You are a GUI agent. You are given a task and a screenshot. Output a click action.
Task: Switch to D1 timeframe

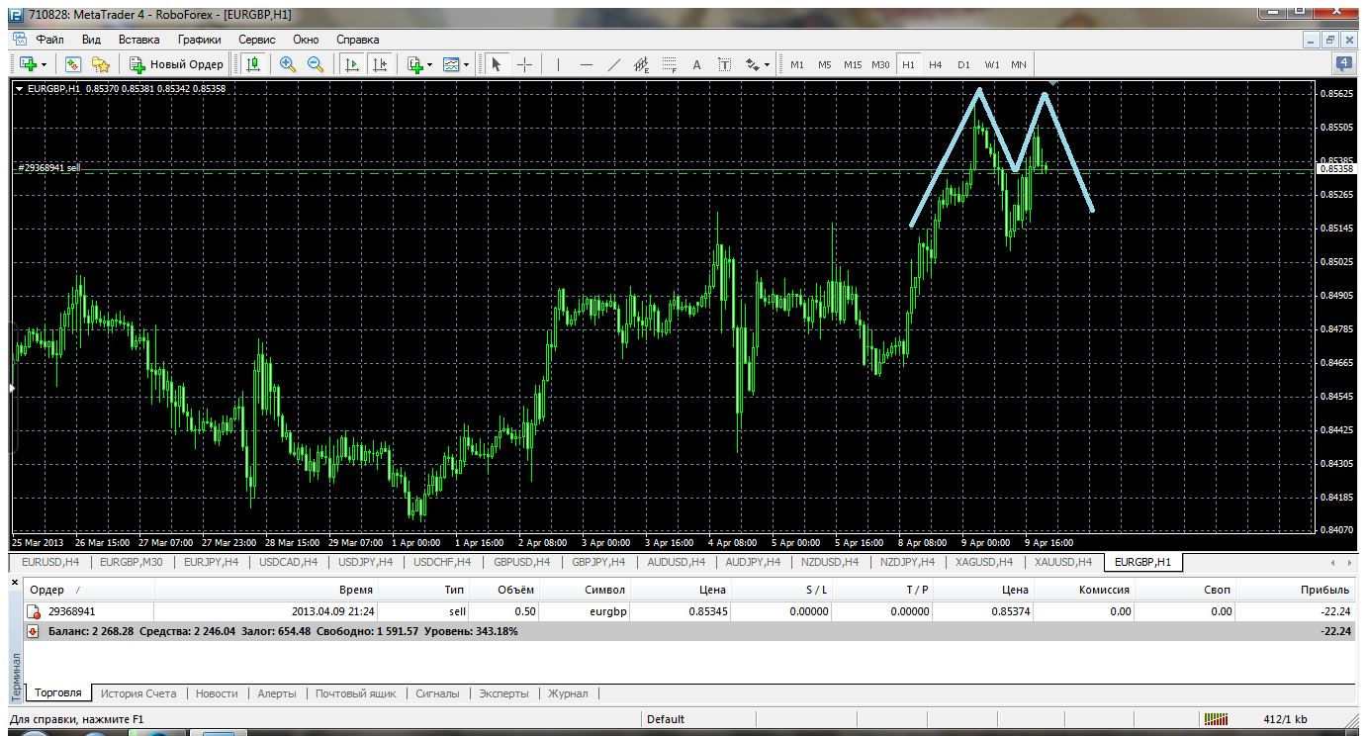(x=963, y=64)
